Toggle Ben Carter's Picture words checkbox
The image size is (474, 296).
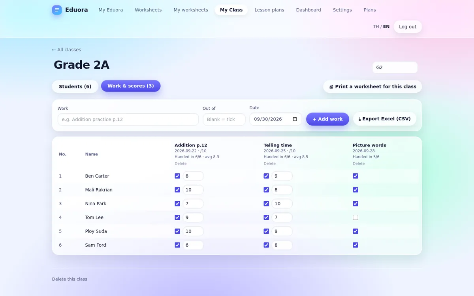point(355,176)
